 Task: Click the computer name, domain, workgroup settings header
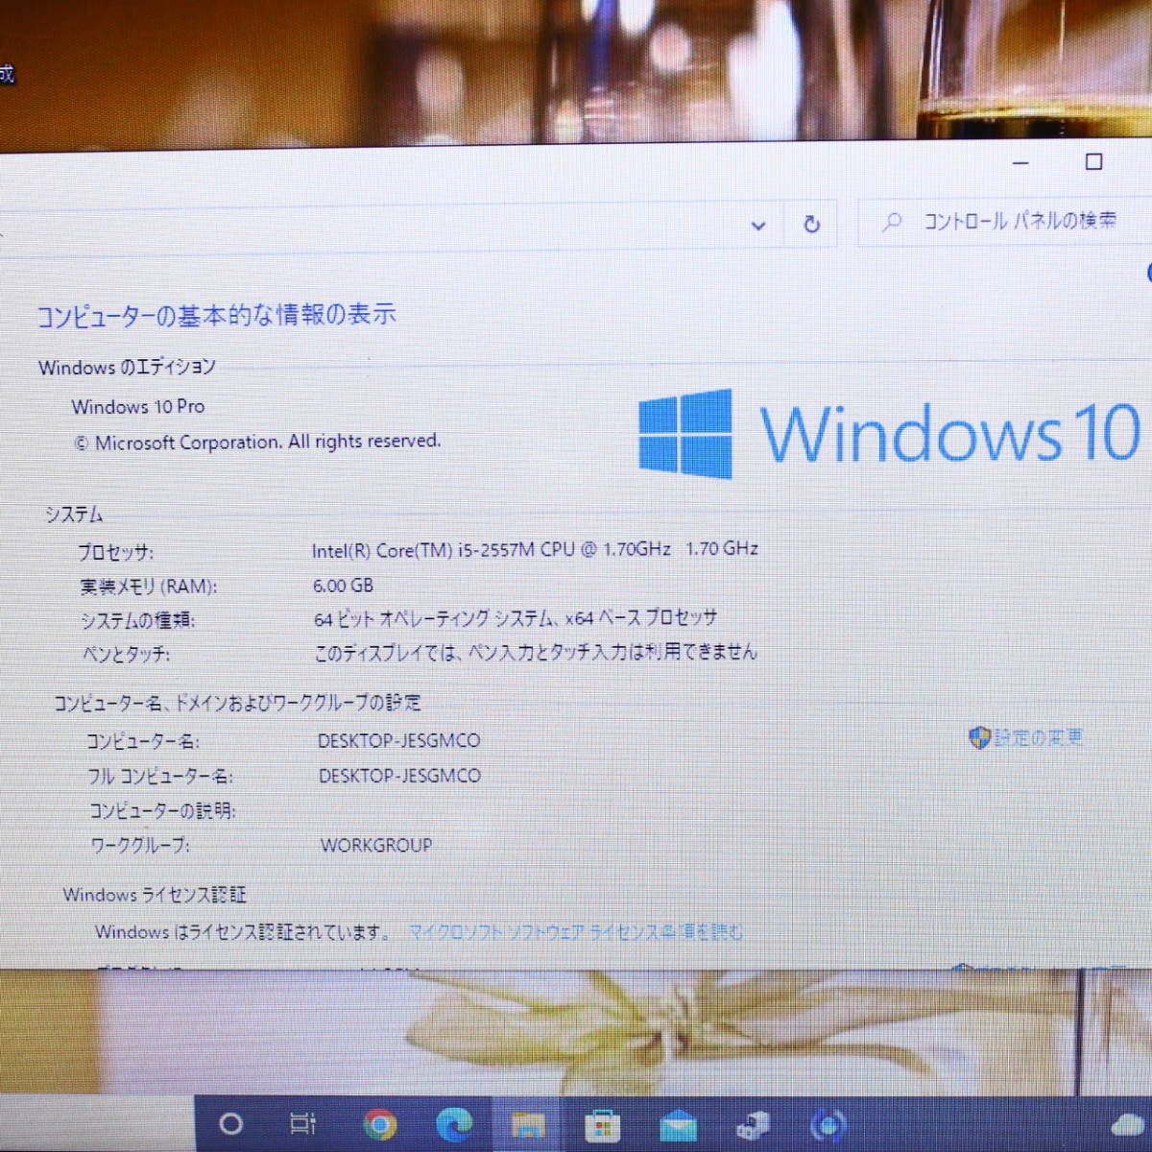click(x=237, y=703)
